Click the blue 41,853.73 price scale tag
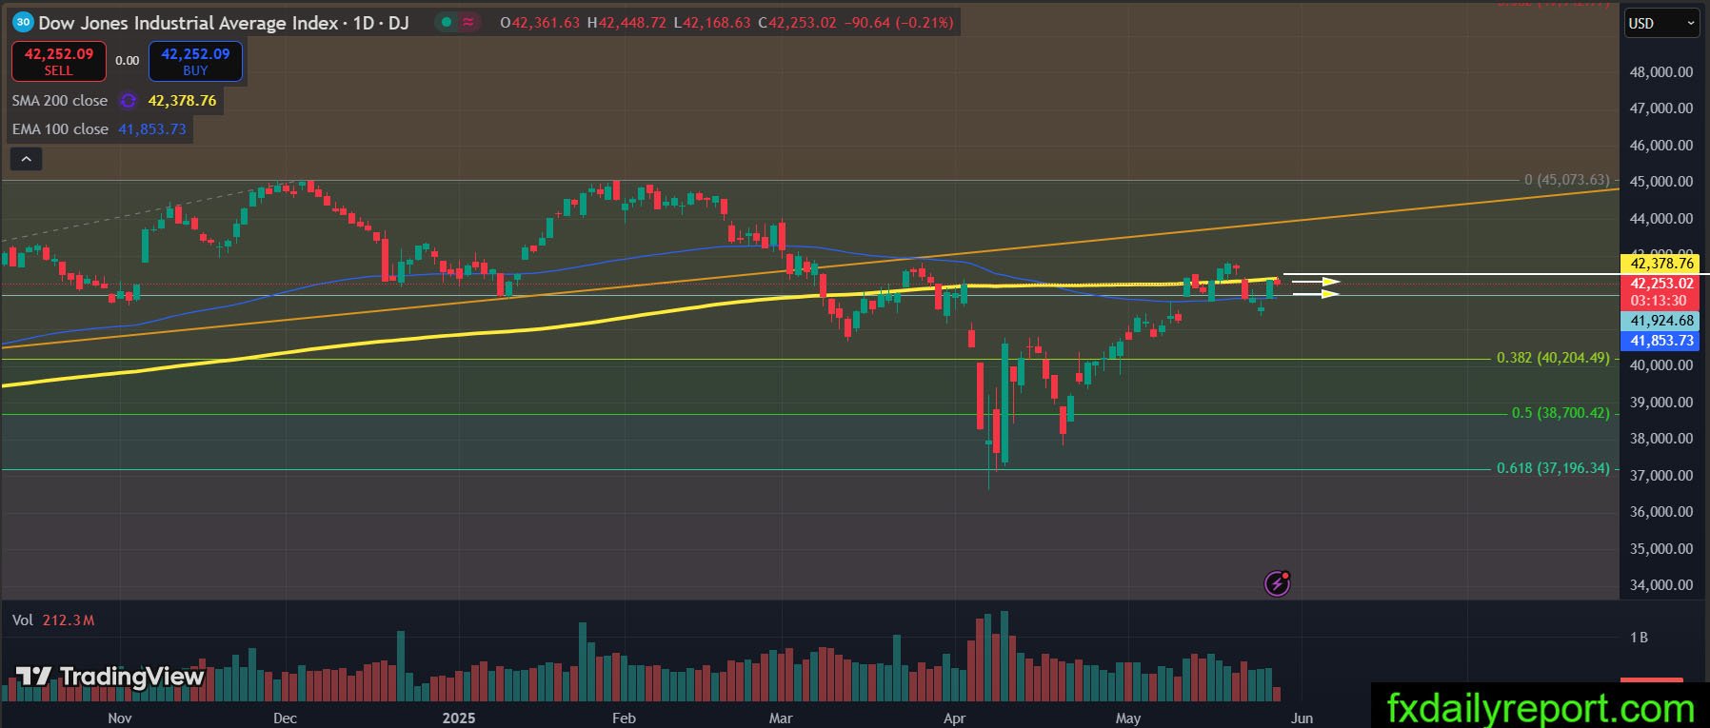This screenshot has width=1710, height=728. (x=1661, y=341)
